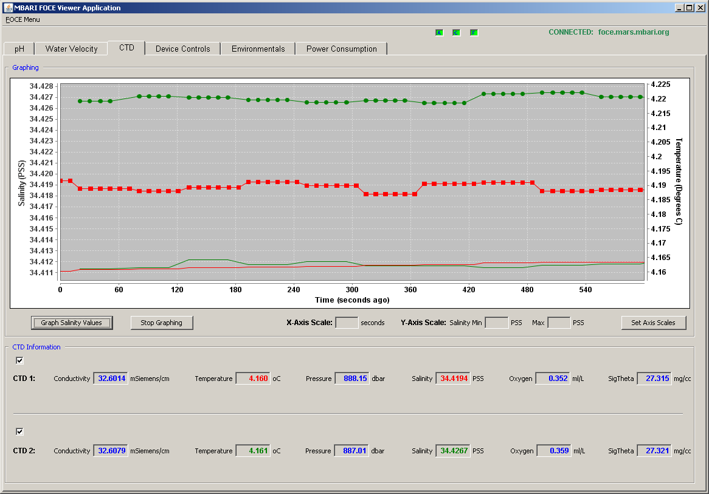The width and height of the screenshot is (709, 494).
Task: Click the Java app icon in title bar
Action: pos(8,8)
